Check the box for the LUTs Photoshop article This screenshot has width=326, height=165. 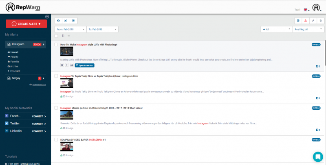(56, 45)
